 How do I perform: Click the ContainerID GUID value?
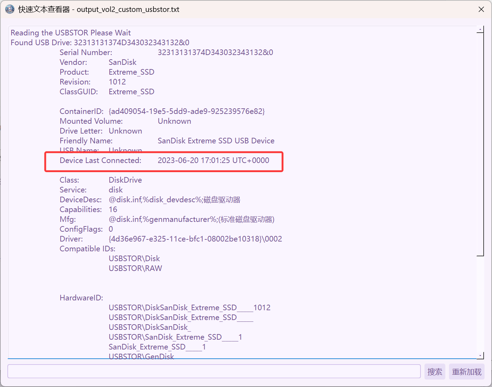click(x=187, y=111)
